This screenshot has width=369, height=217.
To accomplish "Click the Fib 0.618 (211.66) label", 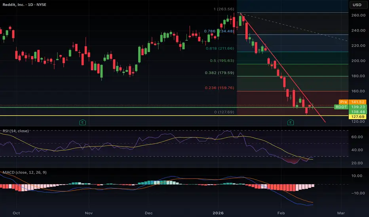I will pyautogui.click(x=220, y=48).
